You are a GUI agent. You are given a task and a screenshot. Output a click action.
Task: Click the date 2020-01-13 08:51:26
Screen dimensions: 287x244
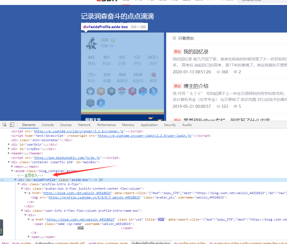tap(192, 72)
